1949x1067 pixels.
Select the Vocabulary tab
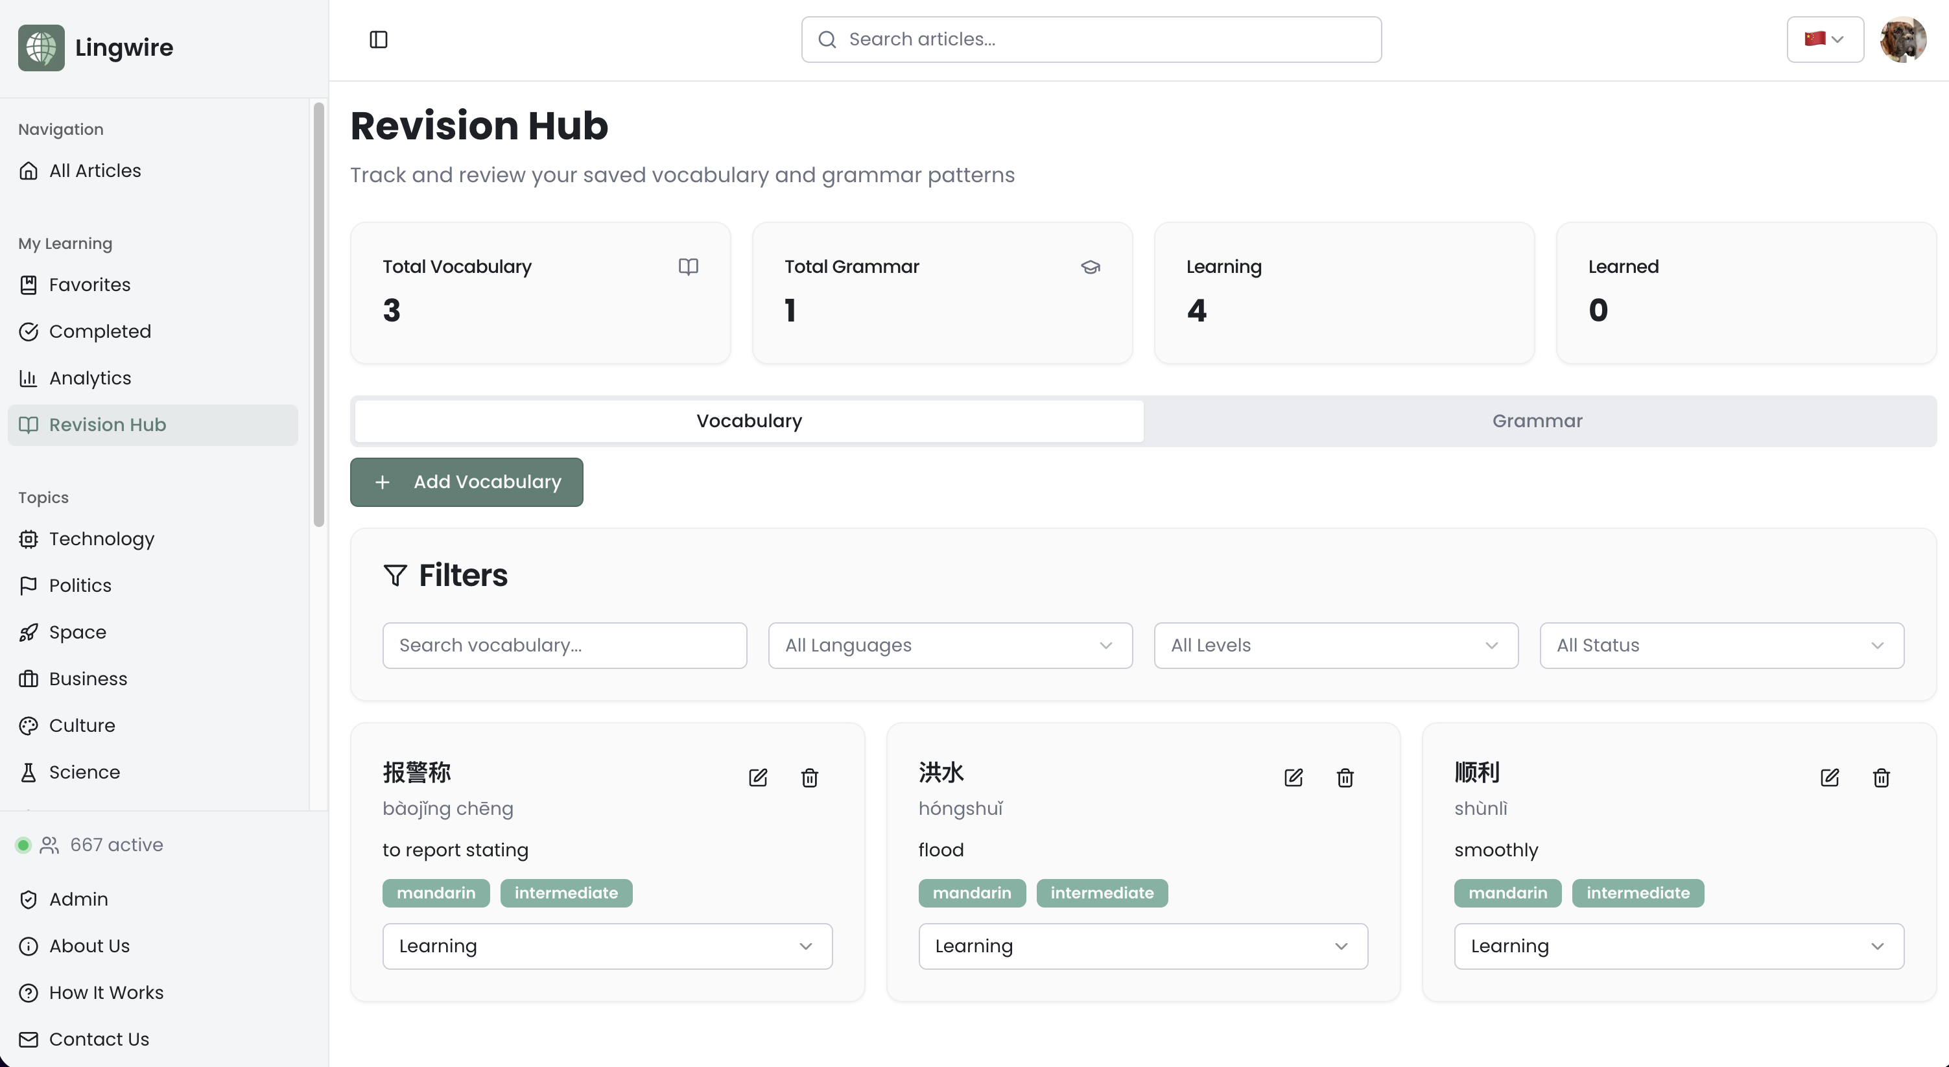pos(749,421)
